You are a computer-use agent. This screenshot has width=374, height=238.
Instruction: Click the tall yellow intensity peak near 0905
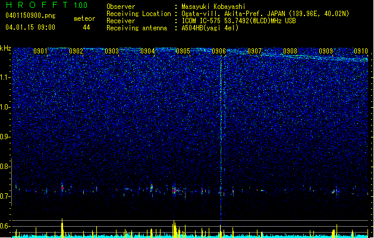(175, 229)
